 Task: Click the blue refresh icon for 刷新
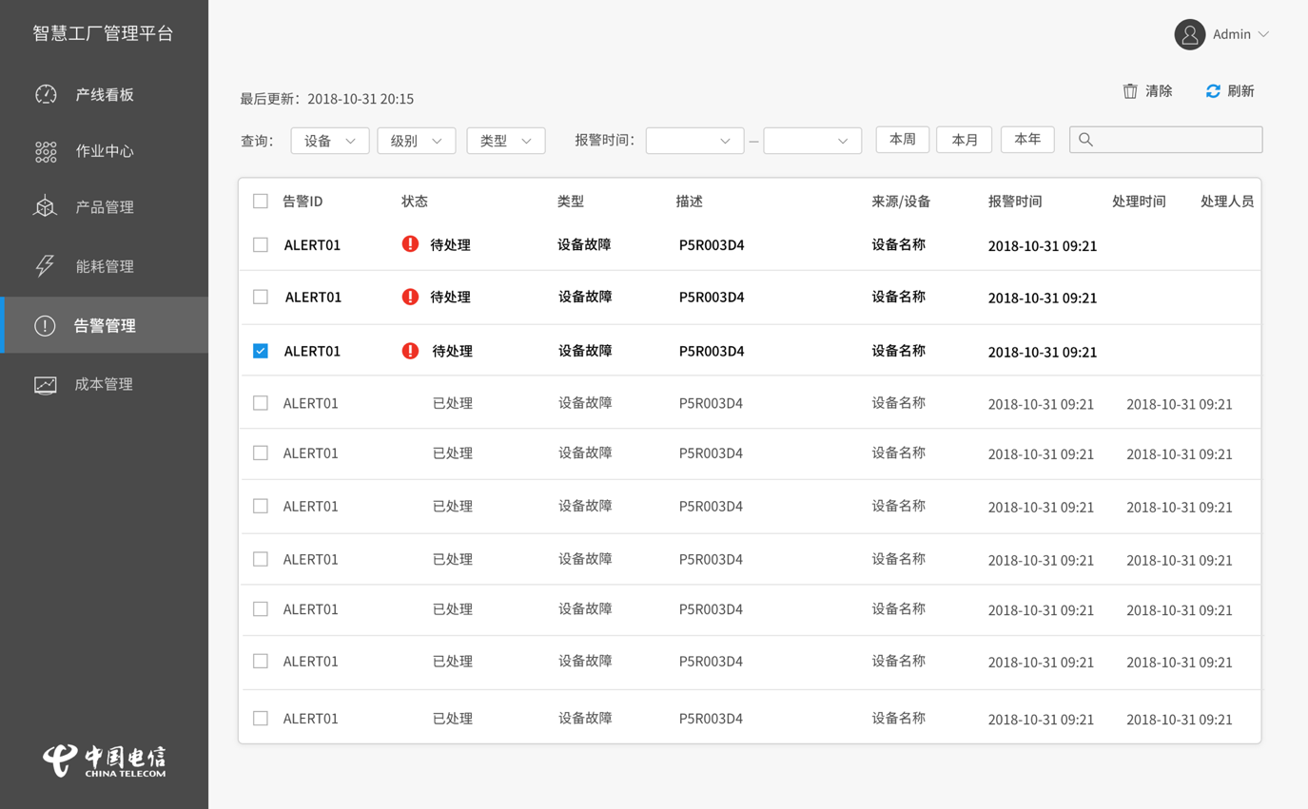[x=1213, y=91]
